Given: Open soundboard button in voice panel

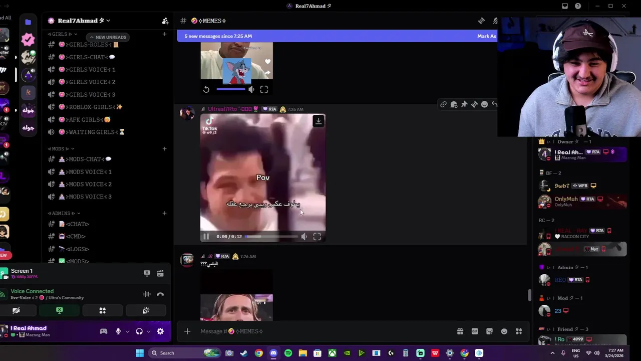Looking at the screenshot, I should pos(146,311).
